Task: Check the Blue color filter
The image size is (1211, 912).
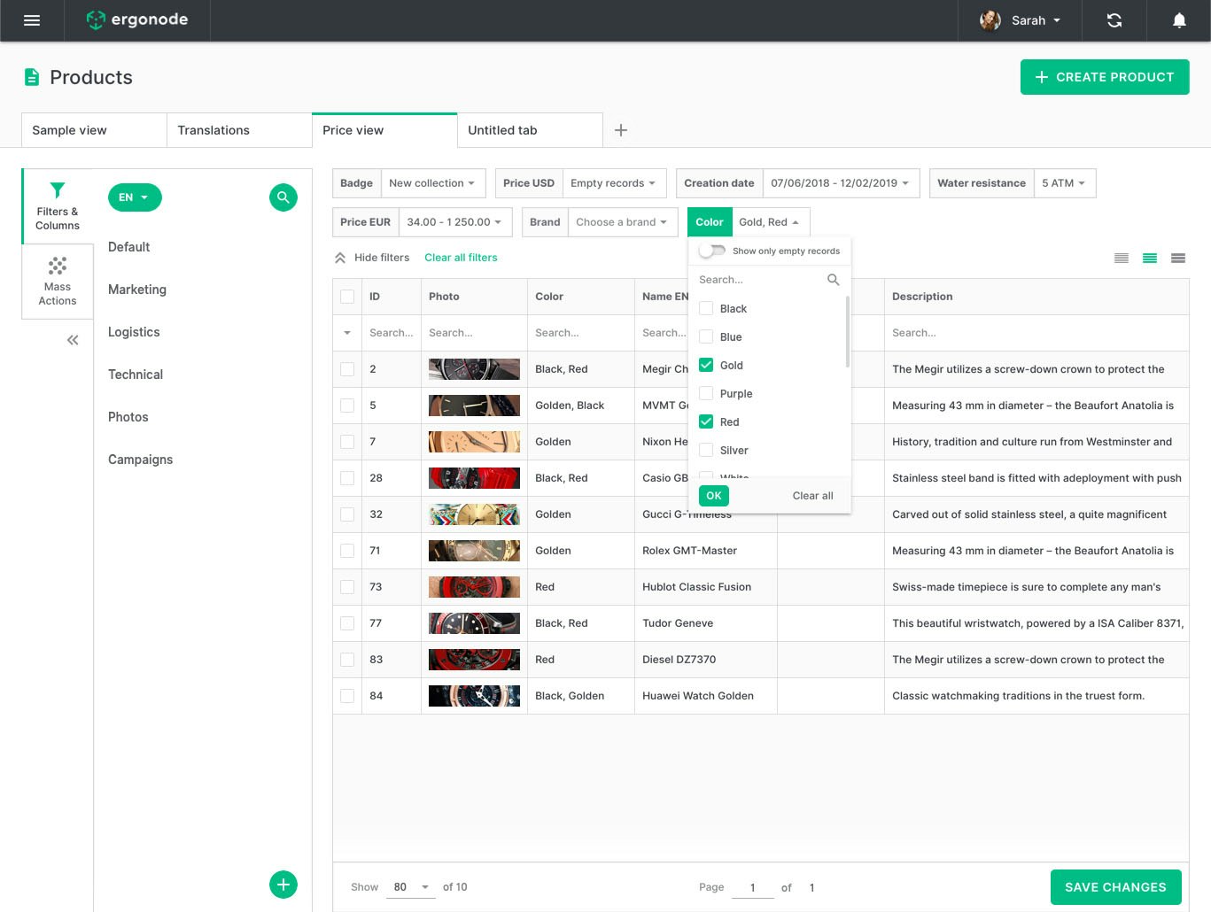Action: point(706,336)
